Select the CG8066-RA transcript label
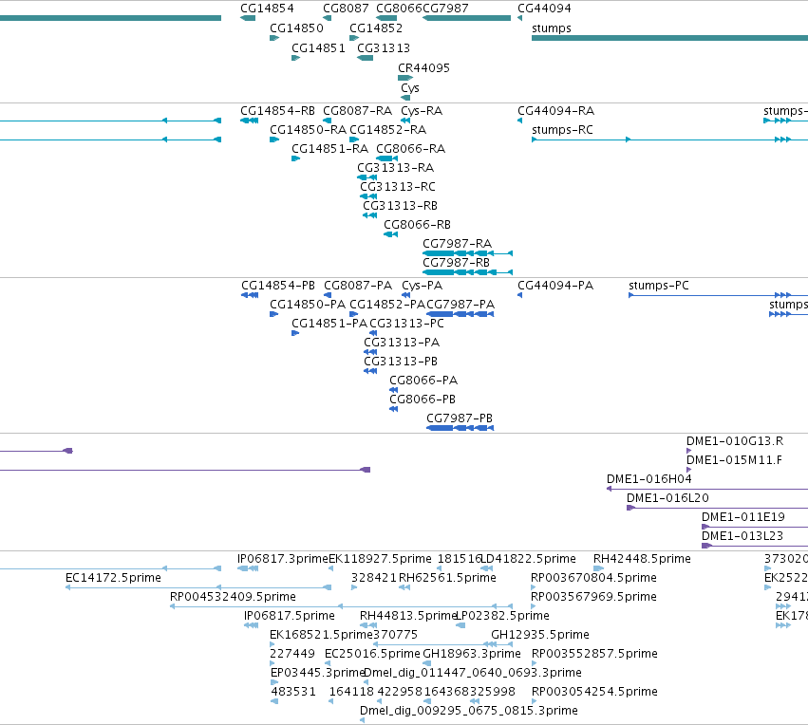 (411, 149)
